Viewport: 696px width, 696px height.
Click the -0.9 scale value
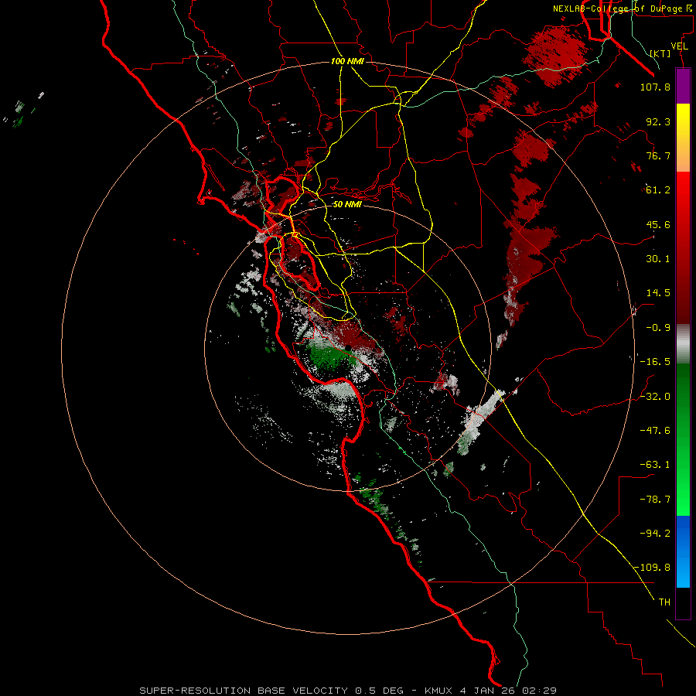coord(658,328)
